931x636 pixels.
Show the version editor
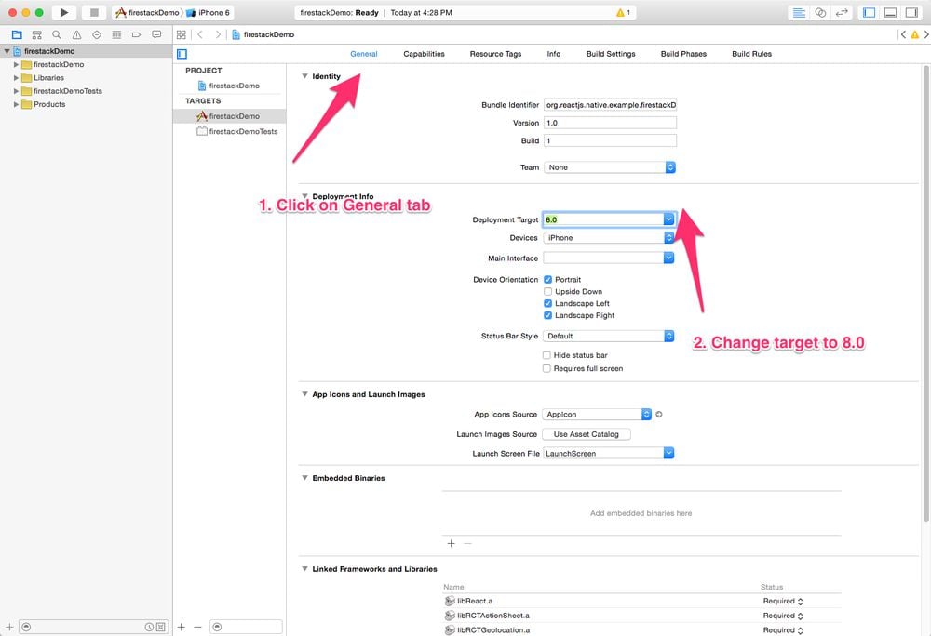pos(842,12)
